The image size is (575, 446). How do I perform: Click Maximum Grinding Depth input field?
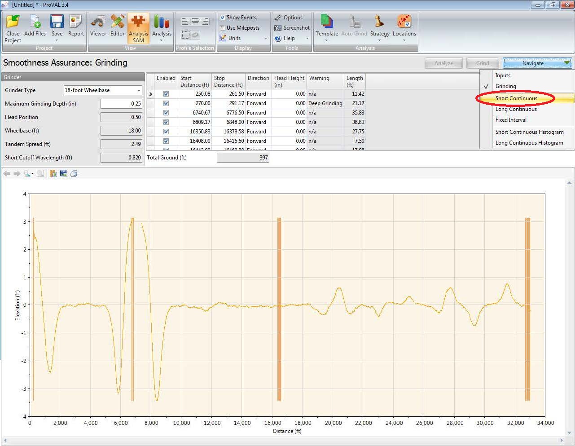point(121,104)
